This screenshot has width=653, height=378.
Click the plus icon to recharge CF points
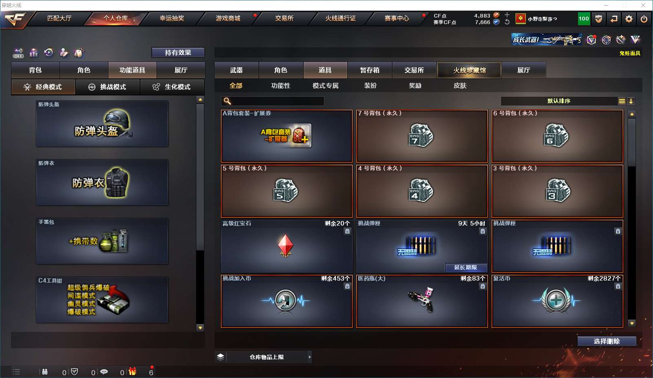pos(507,15)
